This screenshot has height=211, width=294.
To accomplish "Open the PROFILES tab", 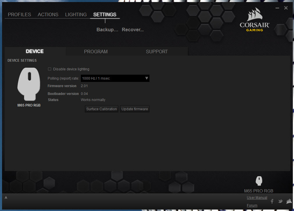I will tap(19, 14).
